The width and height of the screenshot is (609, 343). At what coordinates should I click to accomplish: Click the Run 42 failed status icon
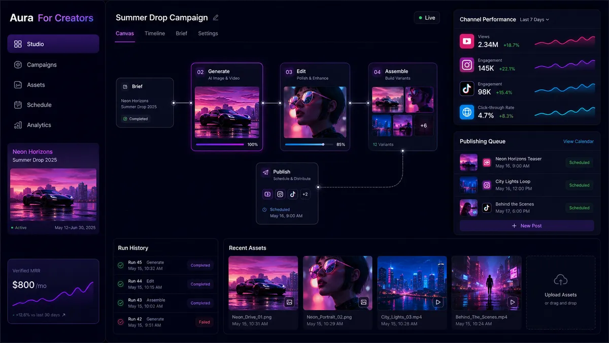point(121,322)
